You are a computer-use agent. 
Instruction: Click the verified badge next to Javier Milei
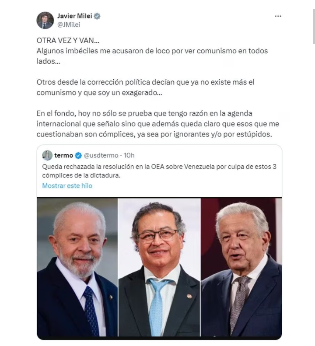tap(97, 16)
